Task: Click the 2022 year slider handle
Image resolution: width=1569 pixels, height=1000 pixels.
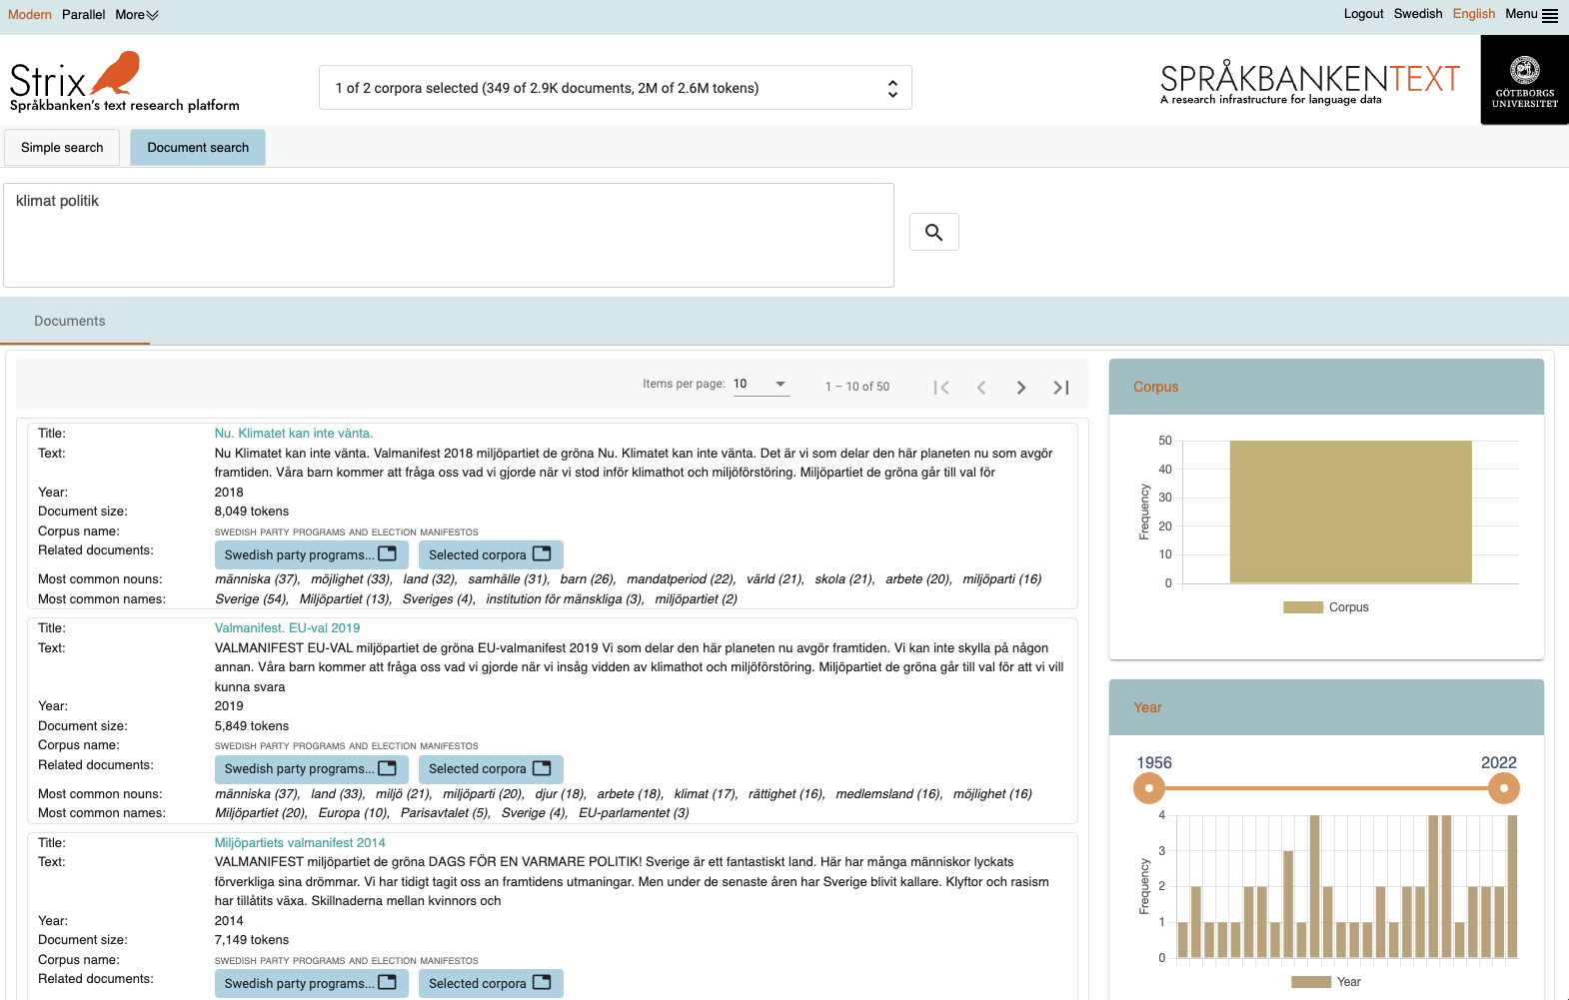Action: (1503, 788)
